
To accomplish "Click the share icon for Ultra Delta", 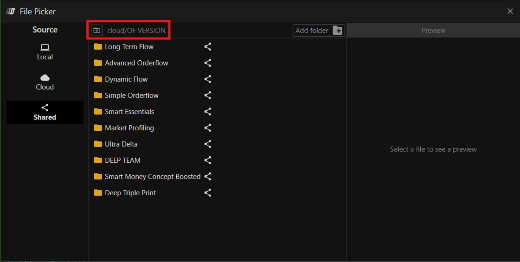I will click(x=208, y=144).
